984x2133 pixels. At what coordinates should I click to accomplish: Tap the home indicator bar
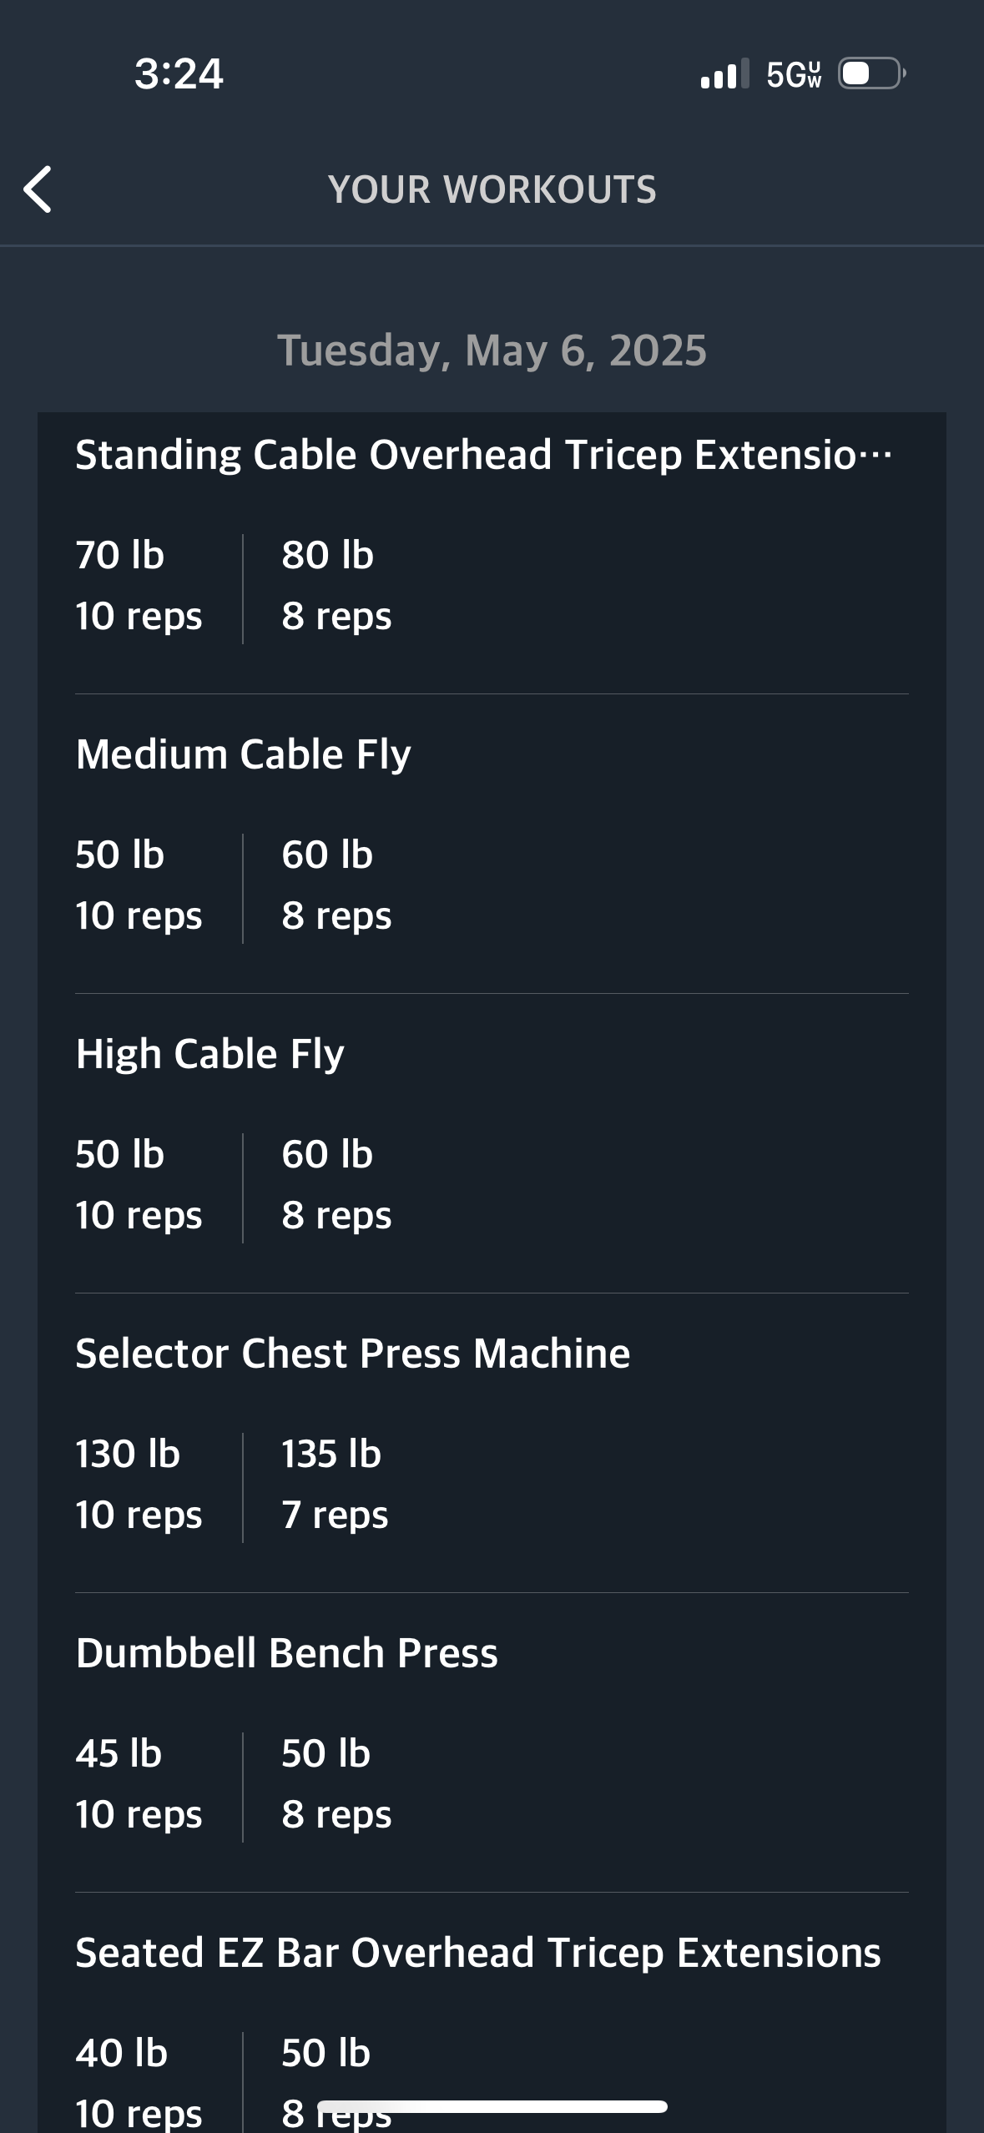pyautogui.click(x=492, y=2106)
